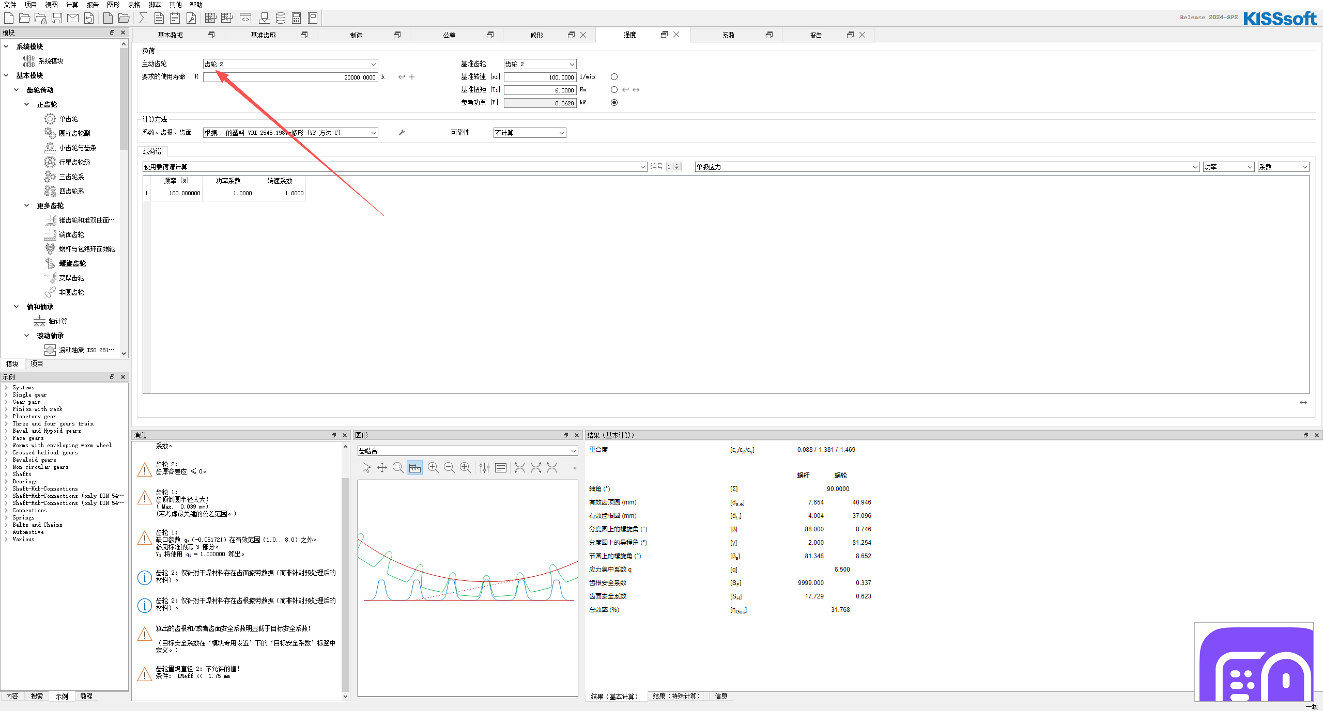Click the calculate (sigma) toolbar icon
Viewport: 1323px width, 711px height.
tap(143, 19)
